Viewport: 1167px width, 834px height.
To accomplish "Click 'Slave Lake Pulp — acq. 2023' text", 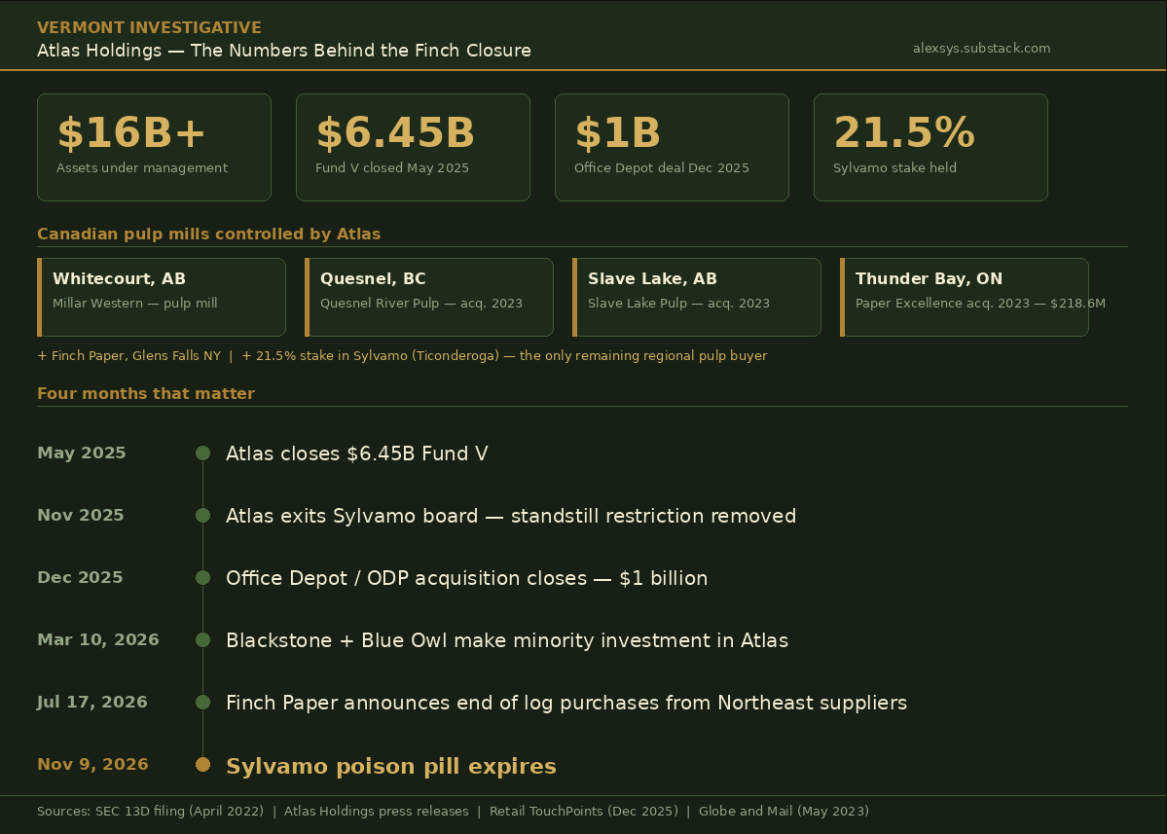I will tap(678, 304).
